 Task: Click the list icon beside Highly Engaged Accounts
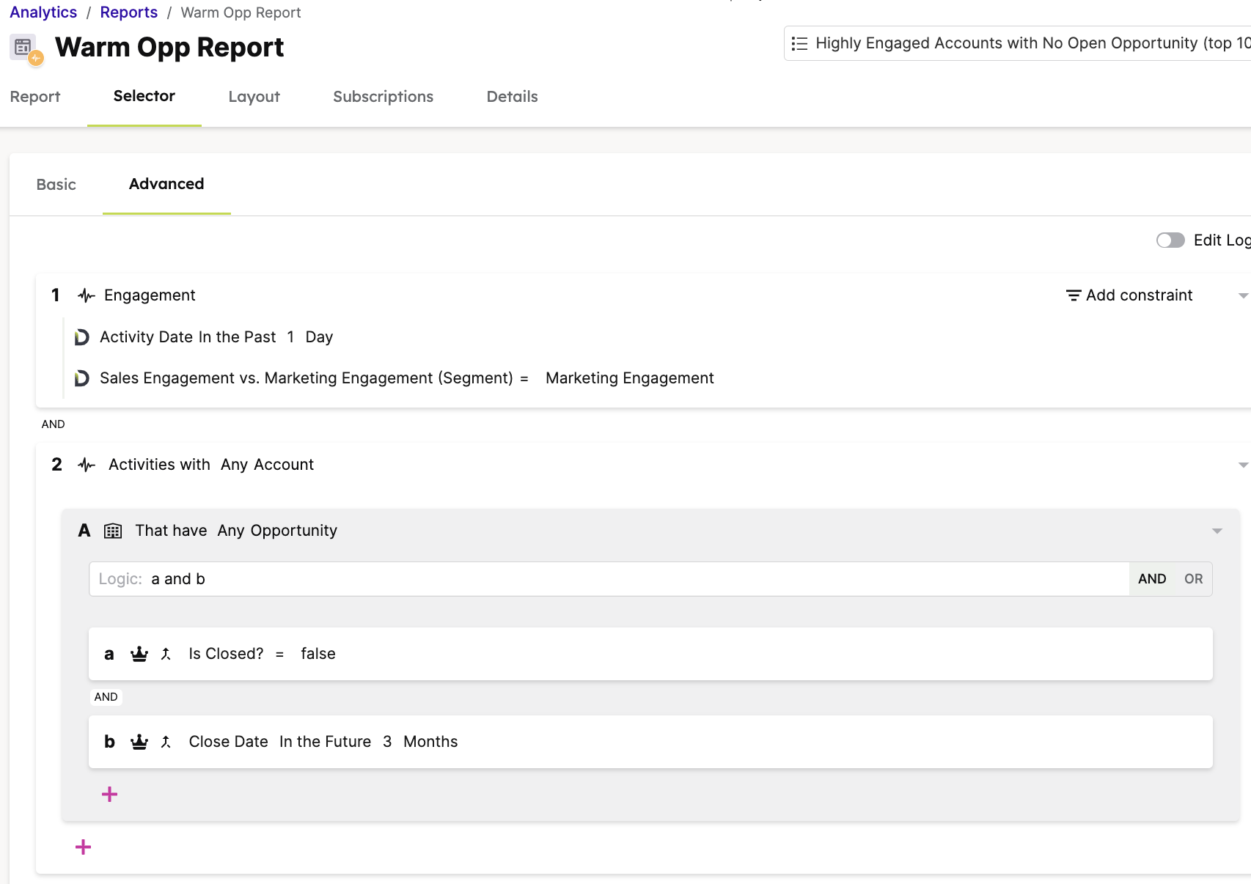800,44
